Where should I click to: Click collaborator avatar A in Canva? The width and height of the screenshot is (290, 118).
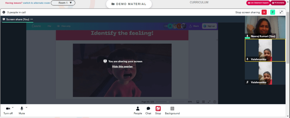[x=170, y=26]
